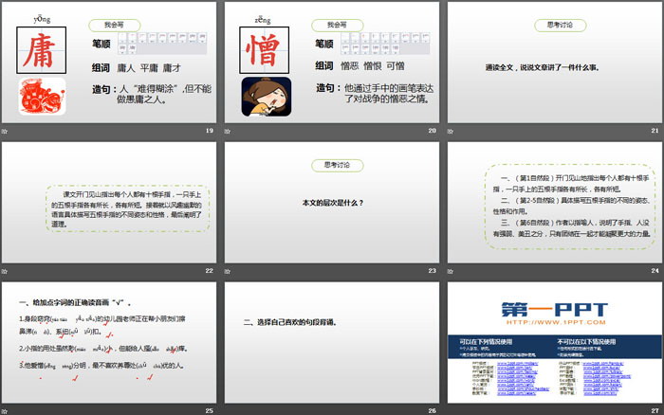Viewport: 664px width, 415px height.
Task: Click the dark blue usage banner on slide 27
Action: point(553,343)
